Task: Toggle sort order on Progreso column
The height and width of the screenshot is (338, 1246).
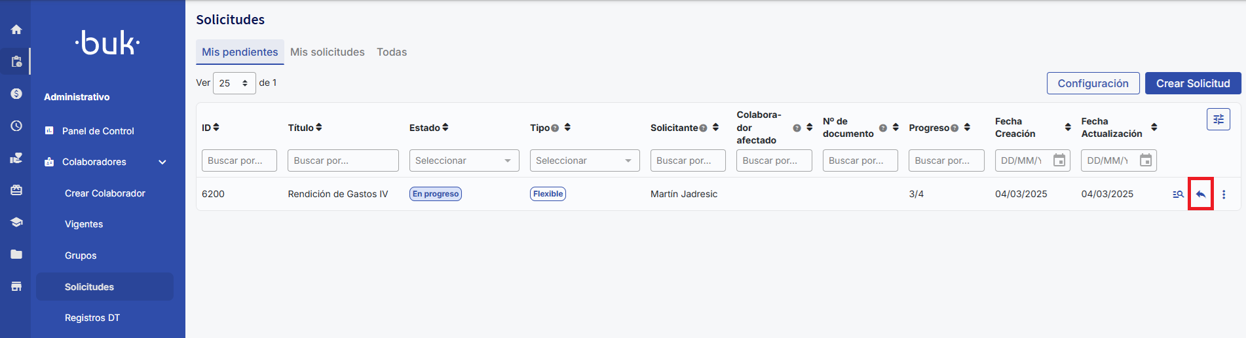Action: click(x=967, y=127)
